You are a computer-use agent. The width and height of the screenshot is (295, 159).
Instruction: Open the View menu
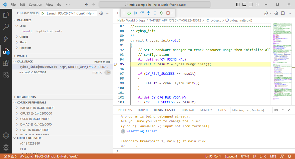[x=50, y=4]
